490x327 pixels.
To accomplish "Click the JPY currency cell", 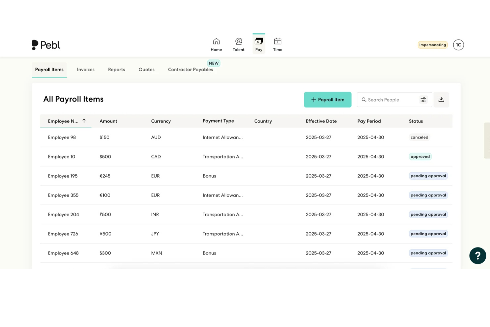I will coord(155,234).
